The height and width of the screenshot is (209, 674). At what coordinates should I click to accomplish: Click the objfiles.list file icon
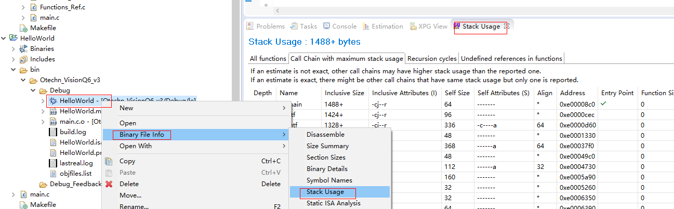pyautogui.click(x=53, y=173)
